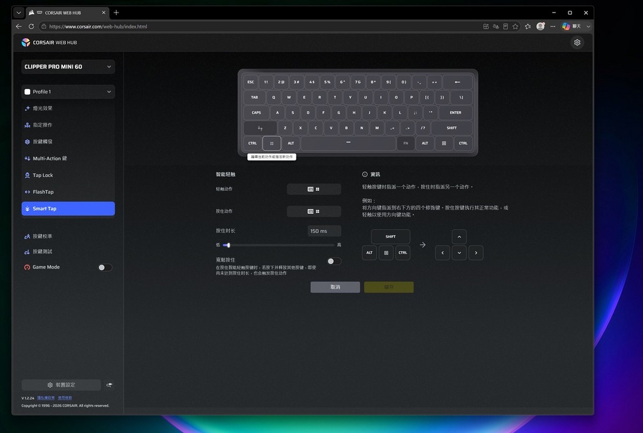Click the yellow 儲存 save button
This screenshot has height=433, width=643.
tap(389, 287)
